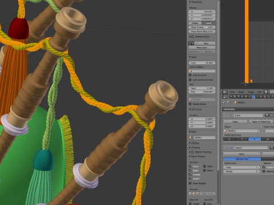Click the Curve modifier type icon
This screenshot has height=205, width=274.
click(231, 116)
